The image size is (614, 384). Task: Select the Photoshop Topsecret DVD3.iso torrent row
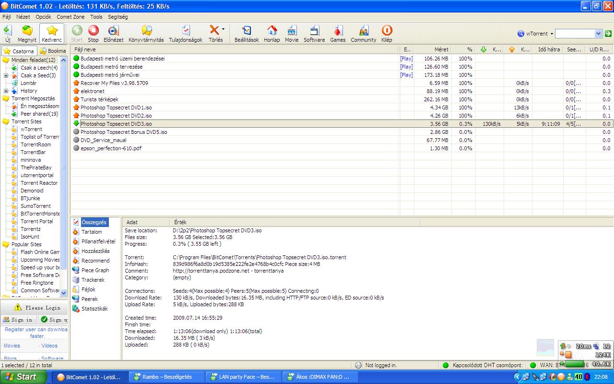(342, 124)
